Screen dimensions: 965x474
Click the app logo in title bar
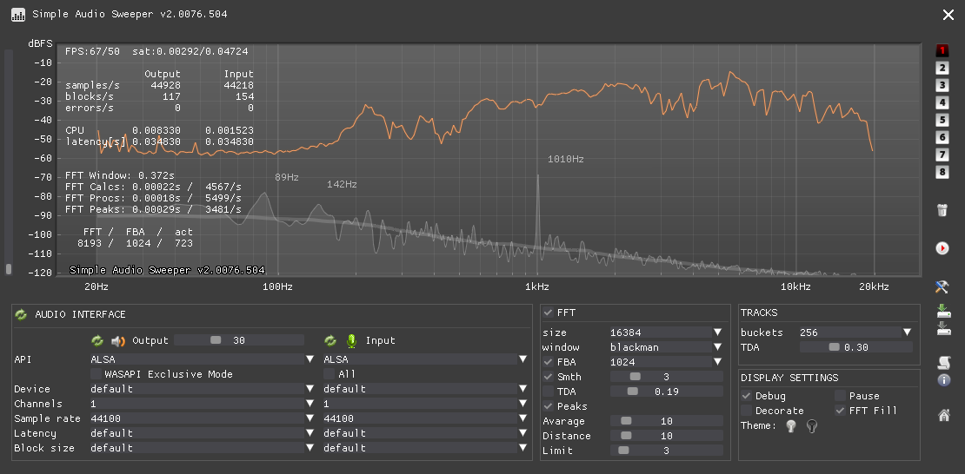[18, 14]
